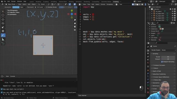Click the Blender logo icon
Image resolution: width=177 pixels, height=99 pixels.
tap(2, 1)
